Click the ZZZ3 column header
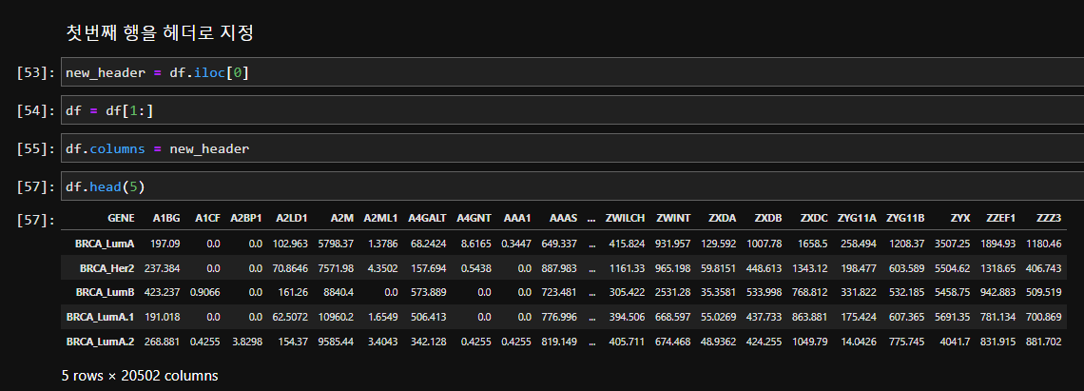Image resolution: width=1084 pixels, height=391 pixels. pyautogui.click(x=1049, y=218)
